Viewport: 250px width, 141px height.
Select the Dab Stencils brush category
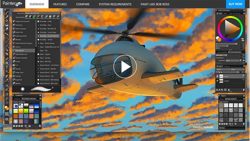pyautogui.click(x=24, y=51)
